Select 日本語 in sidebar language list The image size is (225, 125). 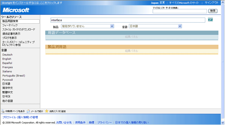click(6, 84)
